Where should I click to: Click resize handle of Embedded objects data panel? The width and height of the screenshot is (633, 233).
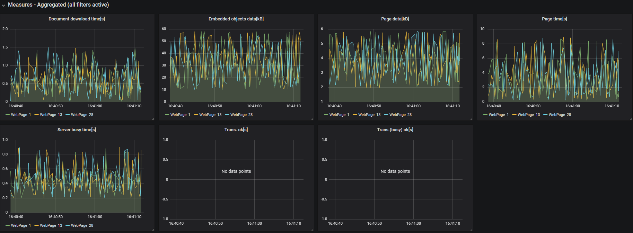pos(312,119)
